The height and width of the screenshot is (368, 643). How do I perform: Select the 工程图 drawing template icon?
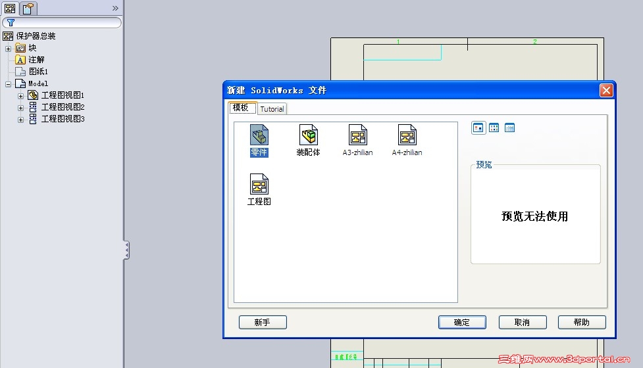coord(259,184)
